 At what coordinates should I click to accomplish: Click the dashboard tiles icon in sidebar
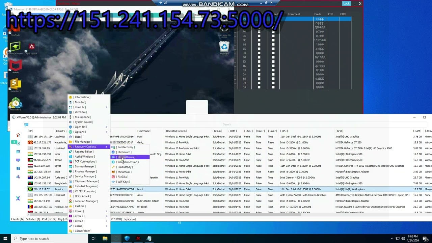[18, 168]
